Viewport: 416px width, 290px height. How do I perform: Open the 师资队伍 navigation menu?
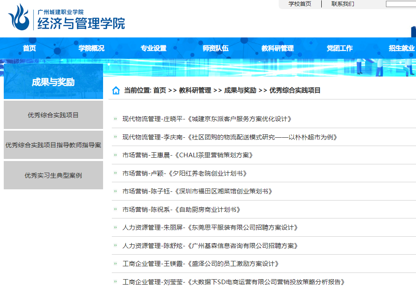point(215,48)
